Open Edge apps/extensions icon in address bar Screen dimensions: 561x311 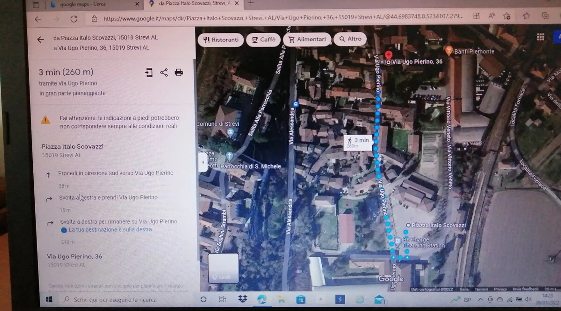pyautogui.click(x=476, y=16)
